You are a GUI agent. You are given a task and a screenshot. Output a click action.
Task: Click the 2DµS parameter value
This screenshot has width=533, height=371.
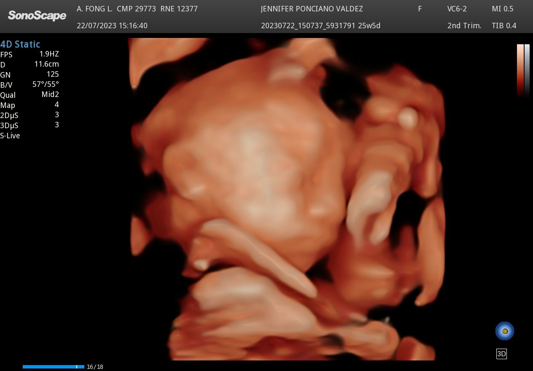pyautogui.click(x=57, y=115)
